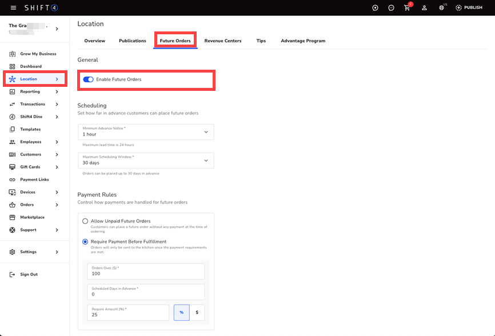495x336 pixels.
Task: Expand the Gift Cards submenu chevron
Action: (x=57, y=167)
